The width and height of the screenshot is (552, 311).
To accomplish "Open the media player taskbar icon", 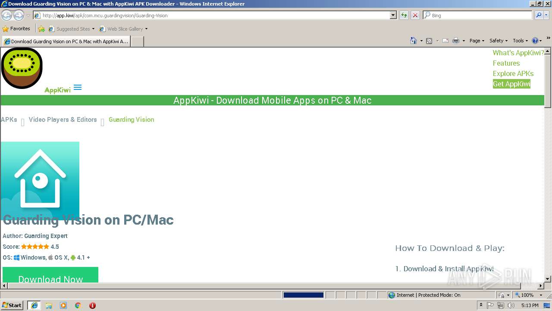I will click(x=63, y=305).
